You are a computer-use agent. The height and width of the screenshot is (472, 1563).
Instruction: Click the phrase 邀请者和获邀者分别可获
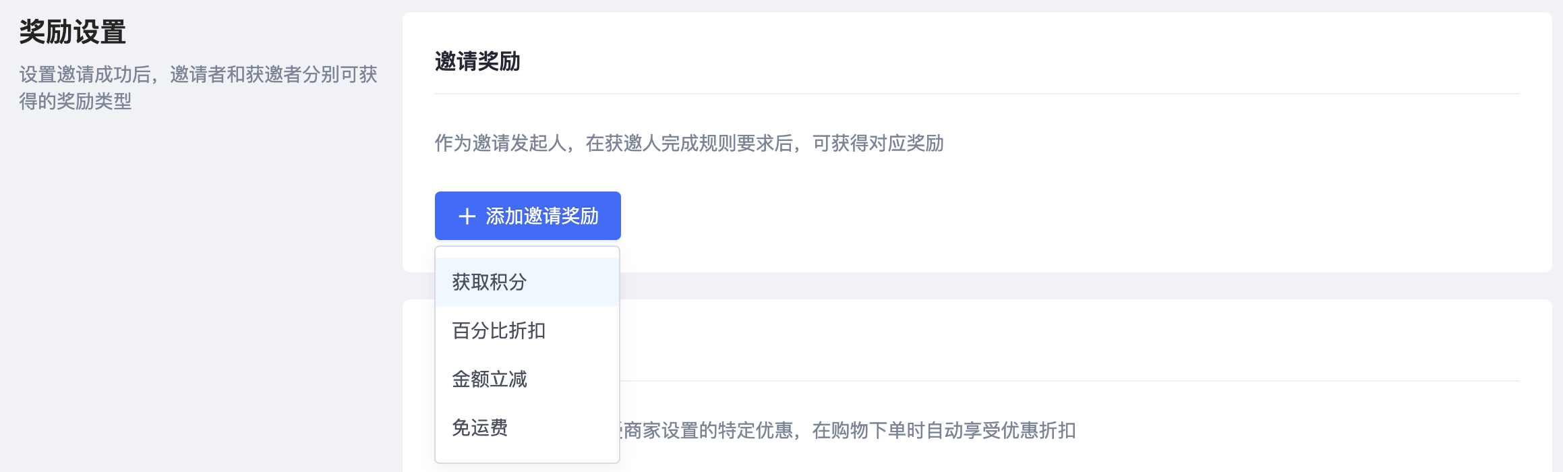(274, 74)
